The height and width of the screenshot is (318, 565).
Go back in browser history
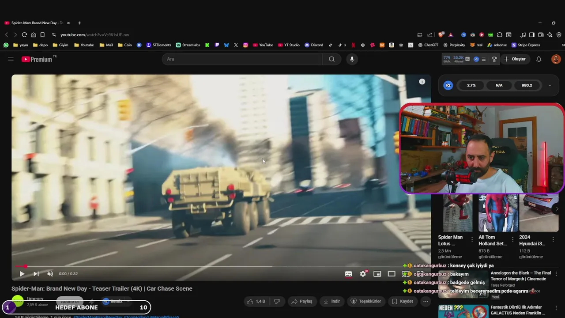point(7,35)
